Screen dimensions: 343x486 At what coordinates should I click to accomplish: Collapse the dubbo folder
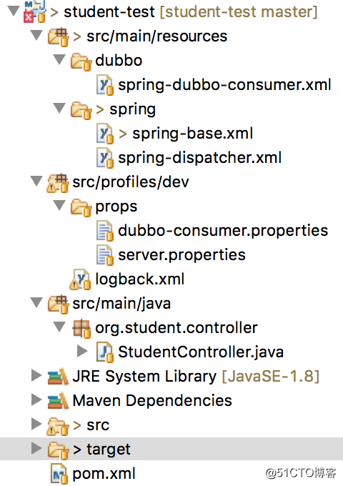click(59, 59)
